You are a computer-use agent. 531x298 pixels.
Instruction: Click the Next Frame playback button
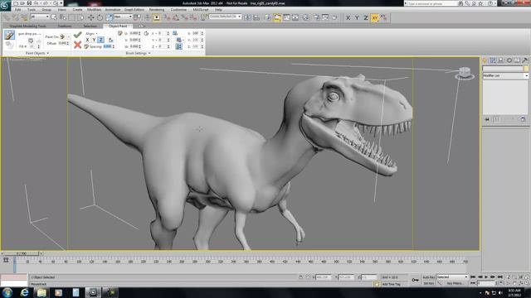tap(493, 277)
